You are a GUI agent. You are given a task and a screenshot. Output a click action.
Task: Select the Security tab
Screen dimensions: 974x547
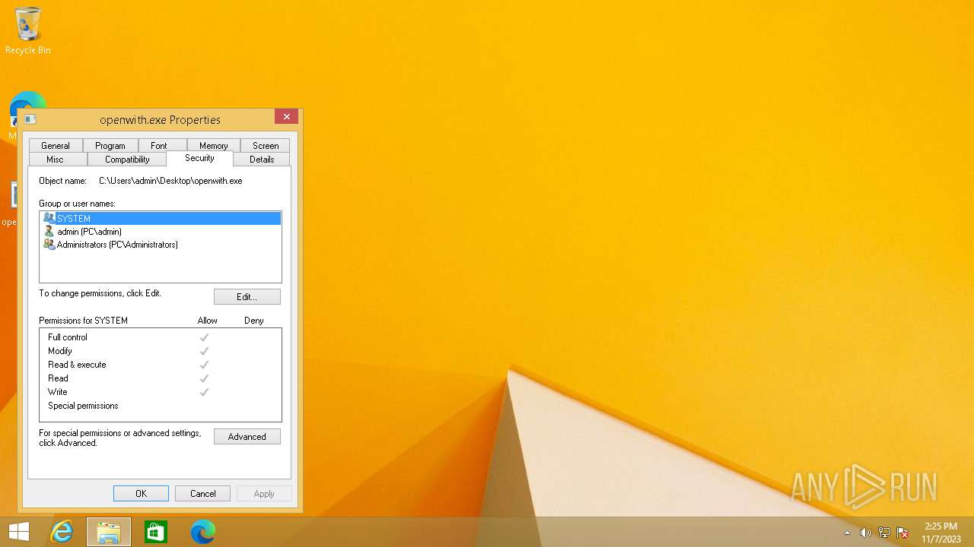tap(199, 158)
